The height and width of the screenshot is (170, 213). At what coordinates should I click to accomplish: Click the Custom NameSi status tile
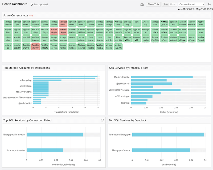118,31
